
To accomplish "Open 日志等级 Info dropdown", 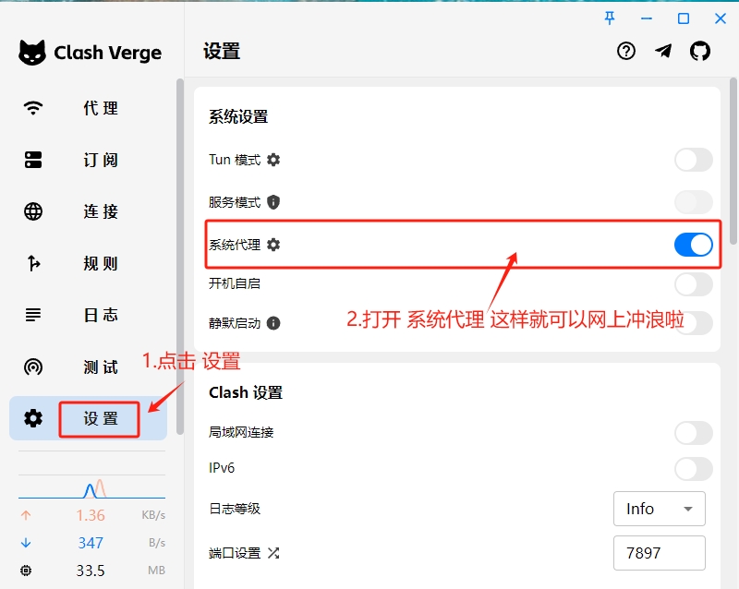I will tap(660, 509).
